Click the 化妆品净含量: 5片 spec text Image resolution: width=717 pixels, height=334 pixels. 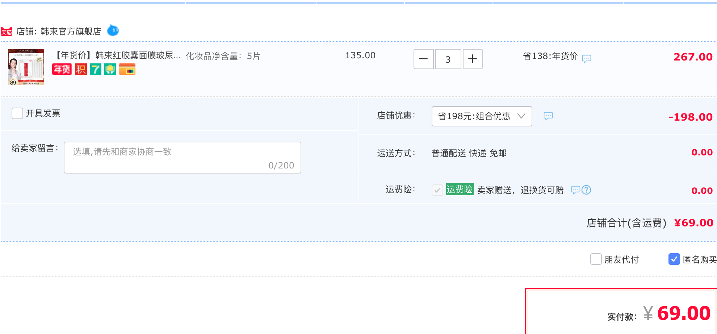tap(223, 56)
